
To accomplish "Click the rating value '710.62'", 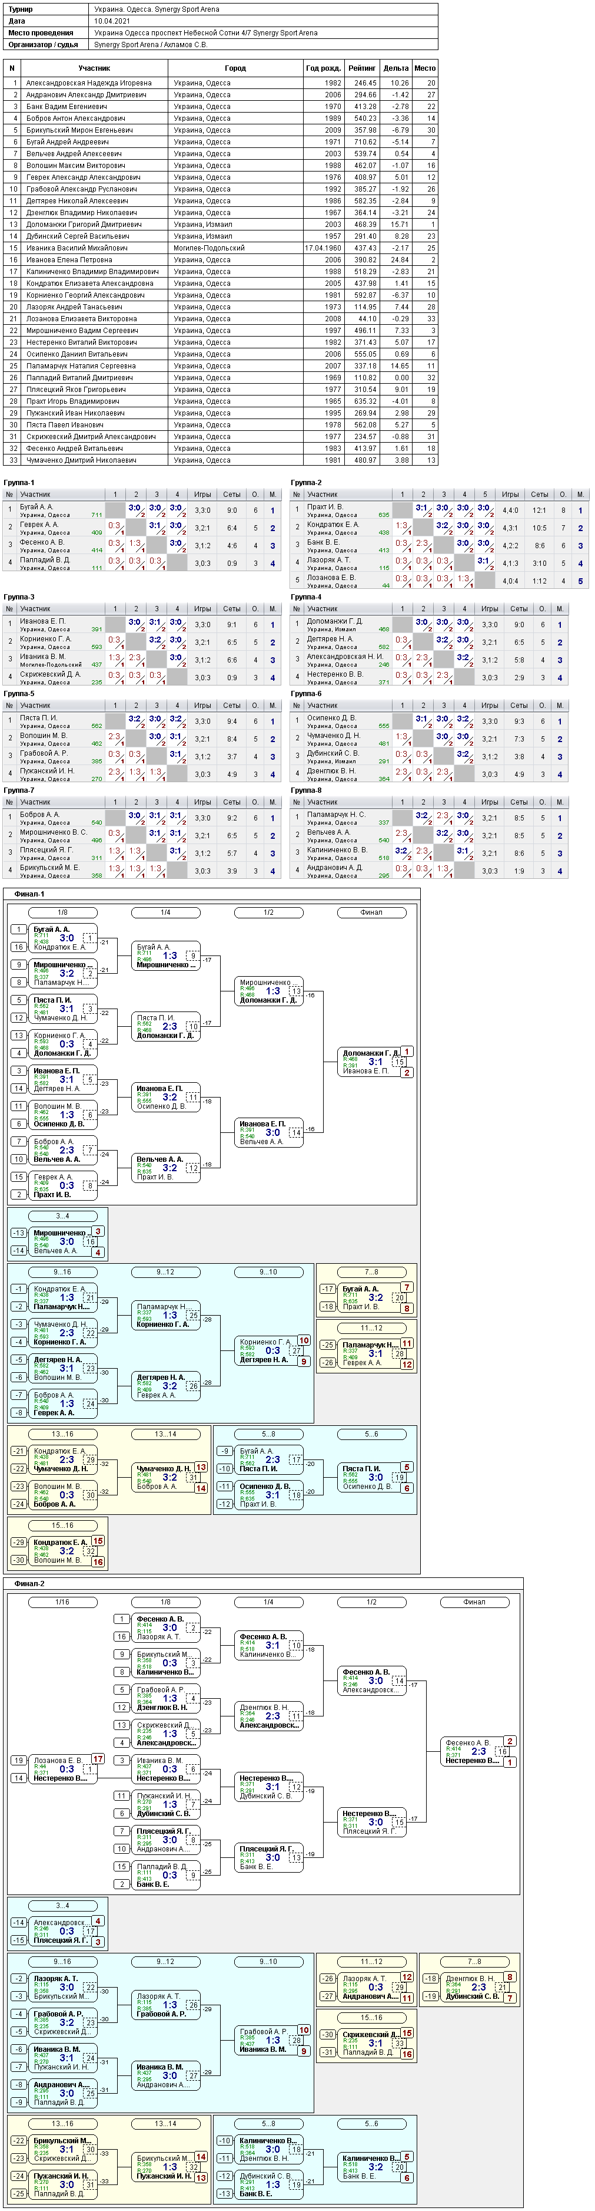I will click(x=365, y=143).
